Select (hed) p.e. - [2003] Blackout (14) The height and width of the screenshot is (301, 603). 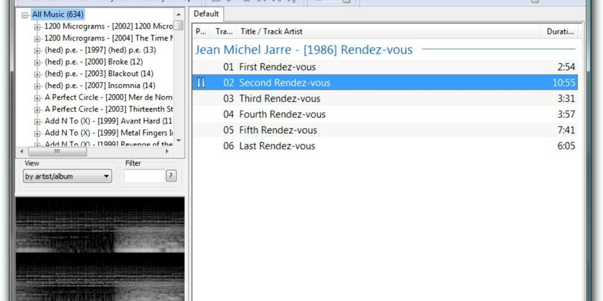[x=99, y=73]
